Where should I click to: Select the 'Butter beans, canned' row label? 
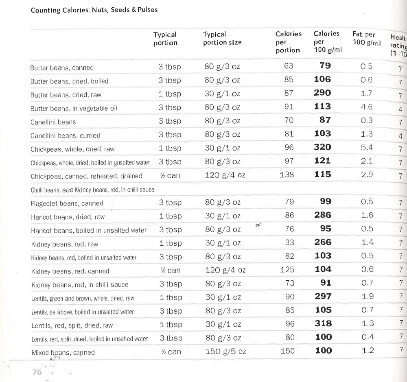(x=62, y=68)
